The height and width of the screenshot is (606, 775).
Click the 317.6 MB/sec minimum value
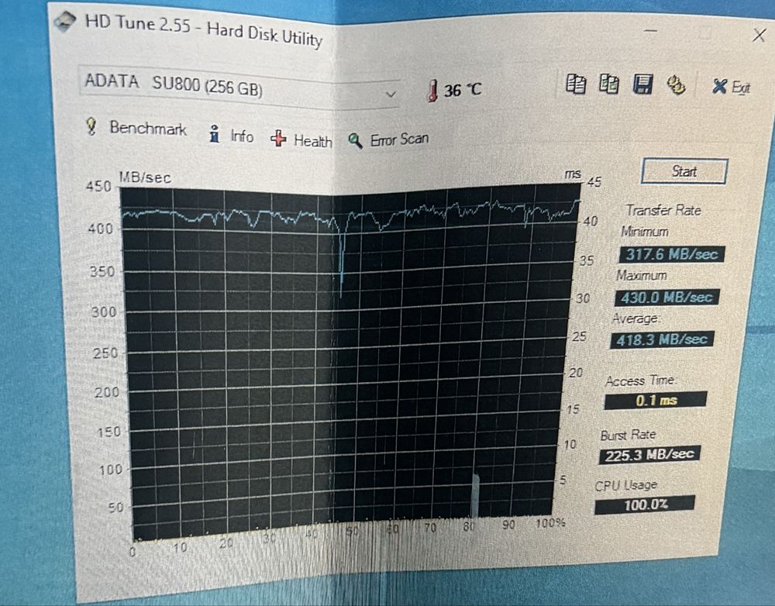coord(672,254)
